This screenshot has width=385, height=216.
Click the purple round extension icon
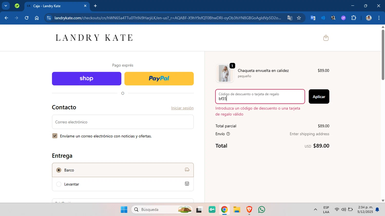(x=343, y=18)
